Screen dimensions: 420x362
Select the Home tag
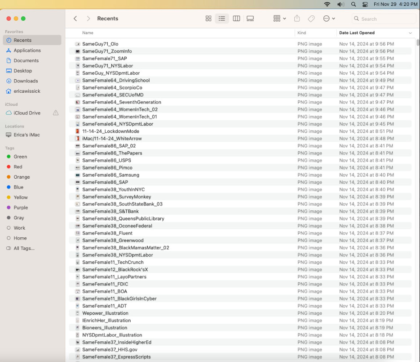coord(32,238)
